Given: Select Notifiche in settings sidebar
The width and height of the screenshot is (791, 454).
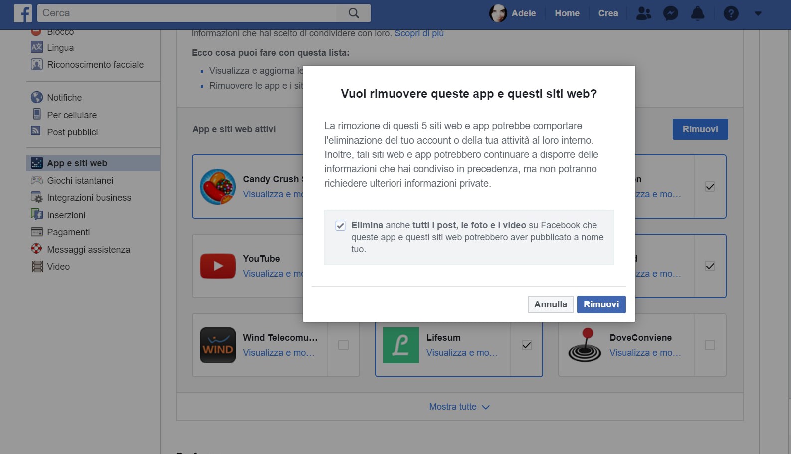Looking at the screenshot, I should pyautogui.click(x=64, y=98).
